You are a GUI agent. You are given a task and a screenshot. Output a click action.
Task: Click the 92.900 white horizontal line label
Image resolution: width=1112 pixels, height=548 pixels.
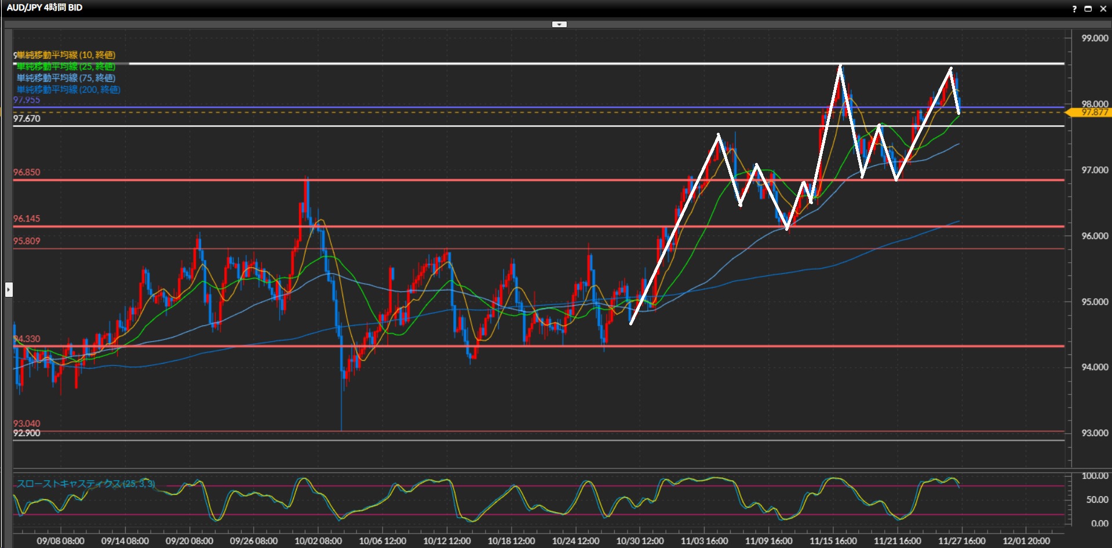[27, 433]
